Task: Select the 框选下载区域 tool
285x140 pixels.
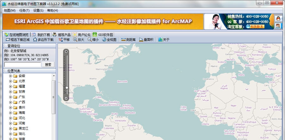Action: point(18,40)
